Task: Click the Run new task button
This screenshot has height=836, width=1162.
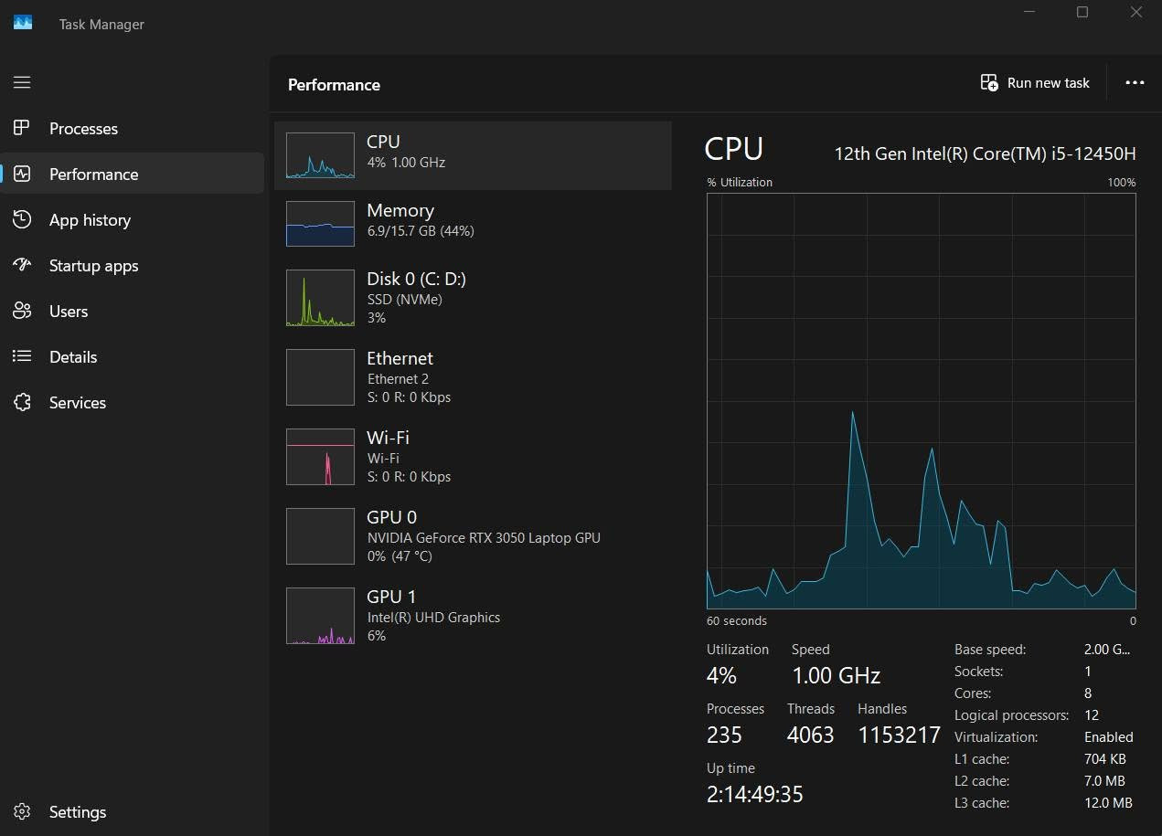Action: (x=1035, y=83)
